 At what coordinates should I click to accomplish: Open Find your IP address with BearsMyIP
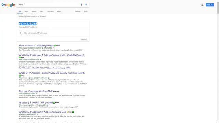tap(36, 91)
